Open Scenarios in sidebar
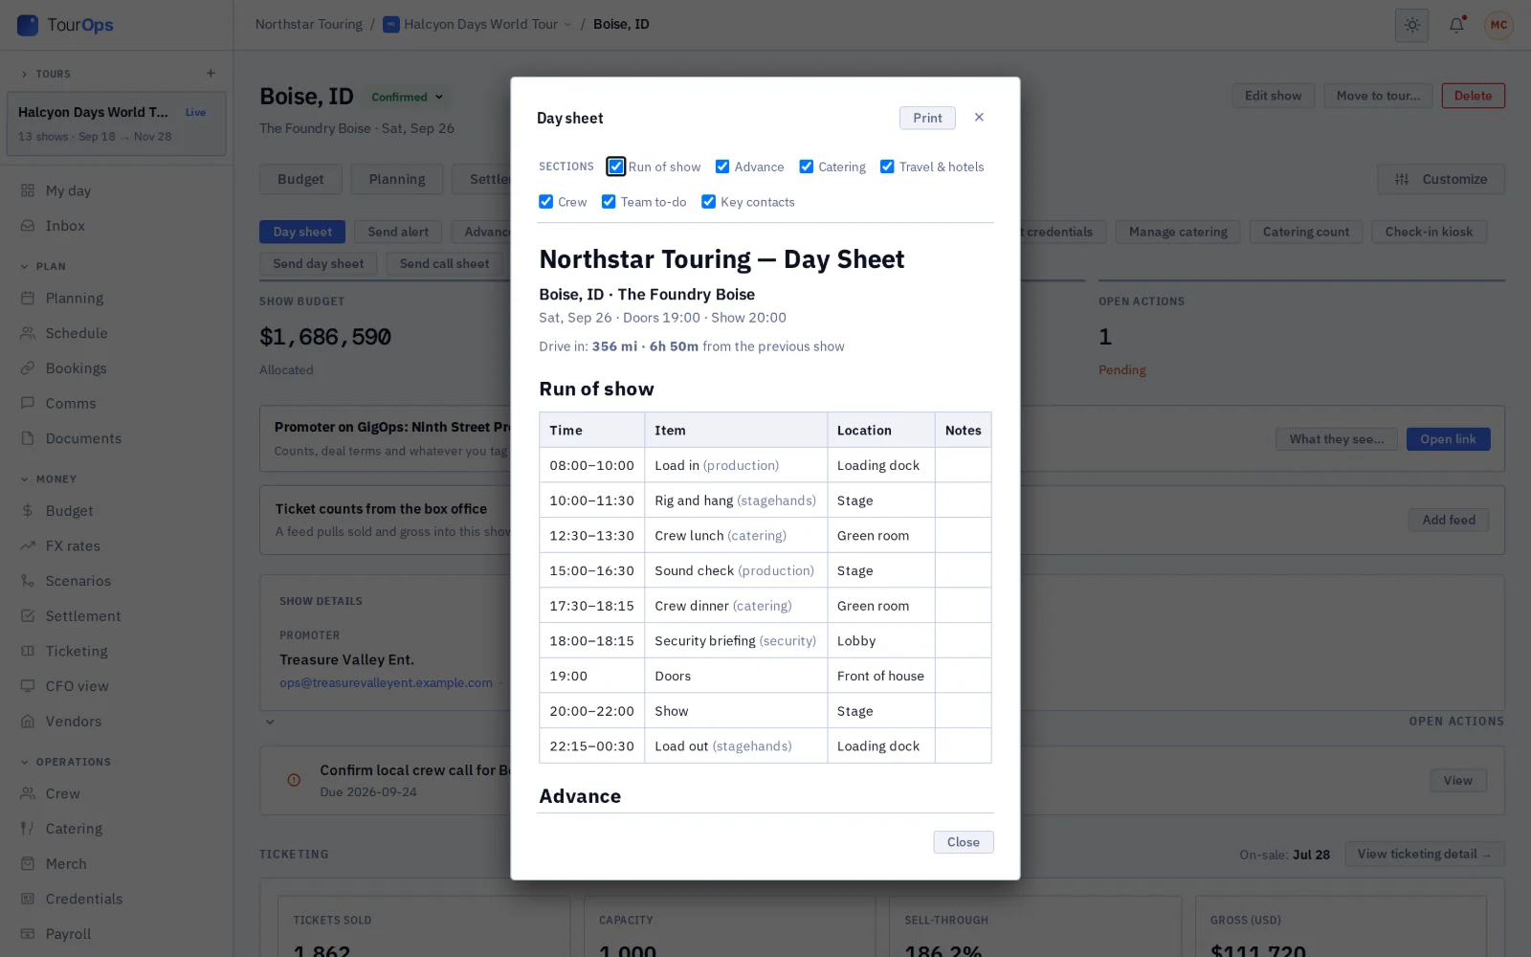The image size is (1531, 957). [78, 581]
